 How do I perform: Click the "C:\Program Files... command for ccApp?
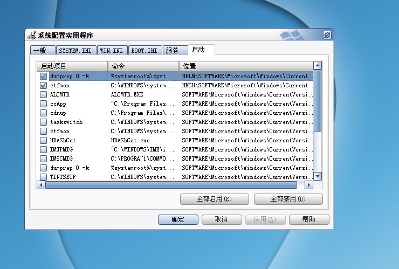pyautogui.click(x=142, y=104)
